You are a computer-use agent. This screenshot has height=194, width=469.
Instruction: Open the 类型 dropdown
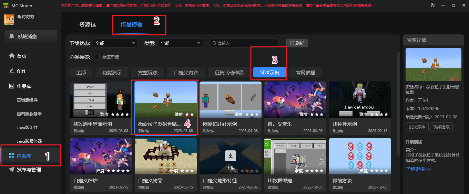coord(180,43)
